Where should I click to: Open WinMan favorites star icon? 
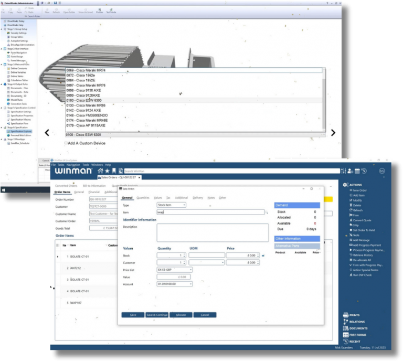[x=108, y=171]
